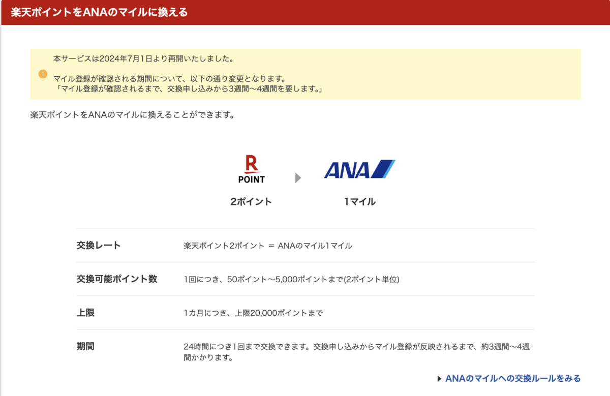Open the ANAのマイルへの交換ルールをみる link
This screenshot has height=396, width=610.
514,378
